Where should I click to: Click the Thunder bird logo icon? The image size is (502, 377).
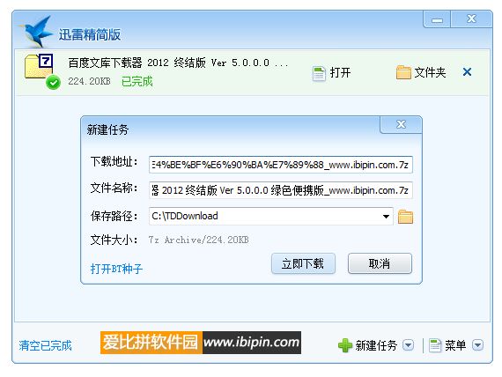(36, 32)
